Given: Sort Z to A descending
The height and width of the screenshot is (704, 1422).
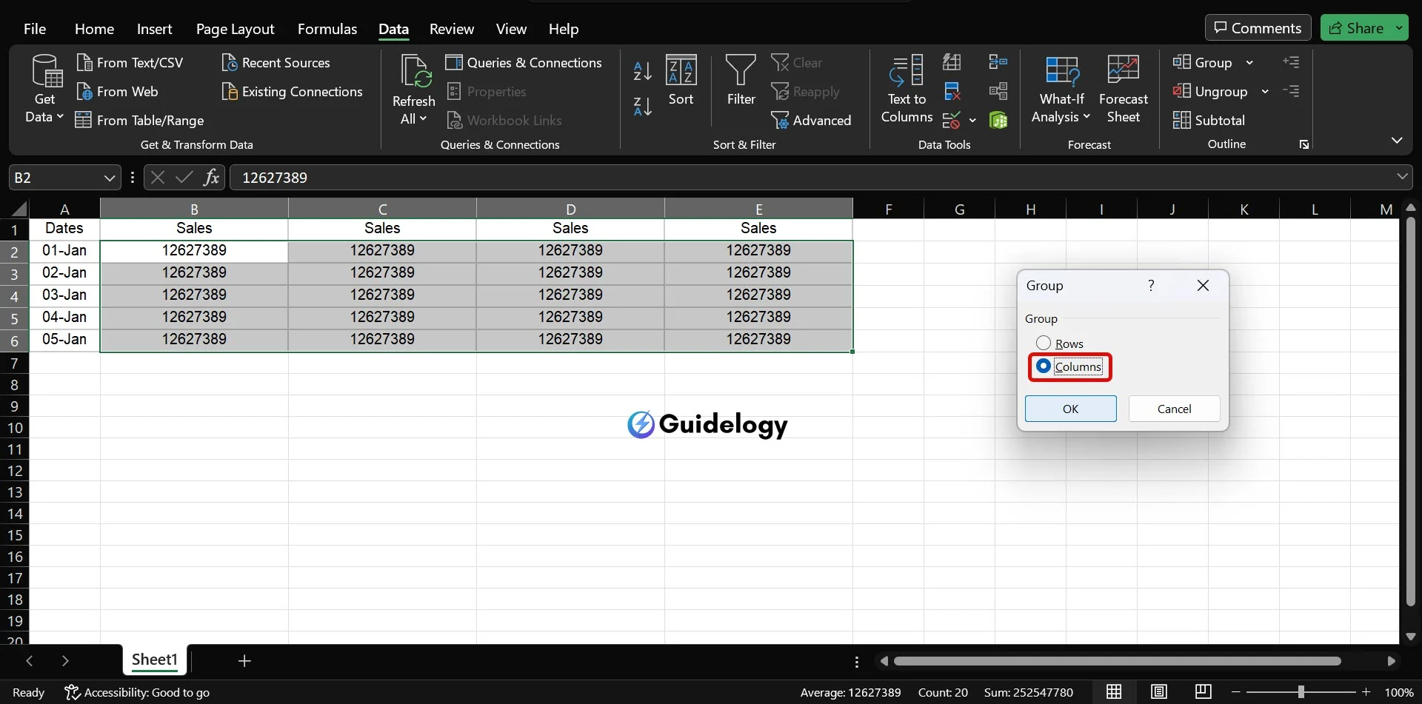Looking at the screenshot, I should click(x=642, y=107).
